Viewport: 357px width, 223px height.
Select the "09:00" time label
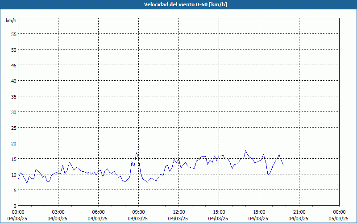tap(138, 212)
